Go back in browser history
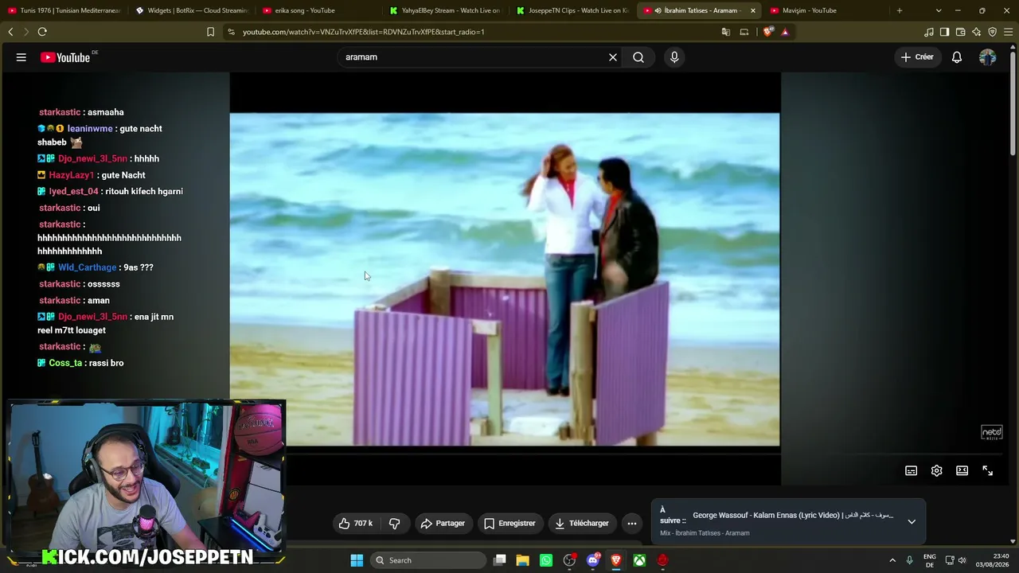The width and height of the screenshot is (1019, 573). tap(10, 32)
